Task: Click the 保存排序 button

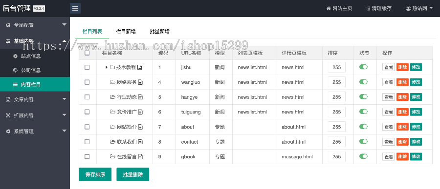Action: tap(95, 174)
